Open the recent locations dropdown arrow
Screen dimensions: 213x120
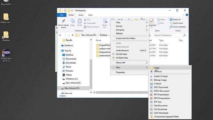point(69,35)
